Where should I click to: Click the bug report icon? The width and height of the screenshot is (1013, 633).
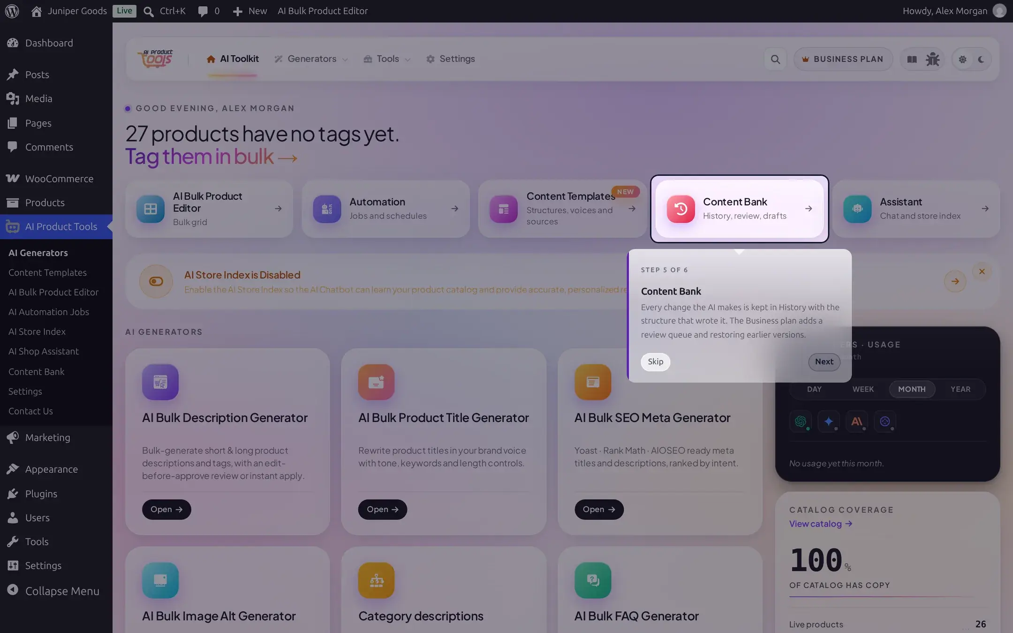[932, 59]
